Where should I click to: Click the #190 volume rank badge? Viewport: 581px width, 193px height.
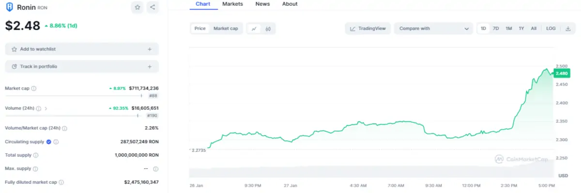point(152,116)
